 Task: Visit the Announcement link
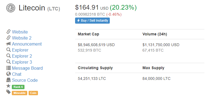pyautogui.click(x=27, y=44)
